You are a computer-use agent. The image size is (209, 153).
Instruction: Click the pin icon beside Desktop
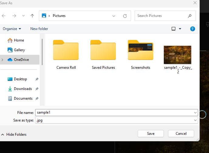37,79
